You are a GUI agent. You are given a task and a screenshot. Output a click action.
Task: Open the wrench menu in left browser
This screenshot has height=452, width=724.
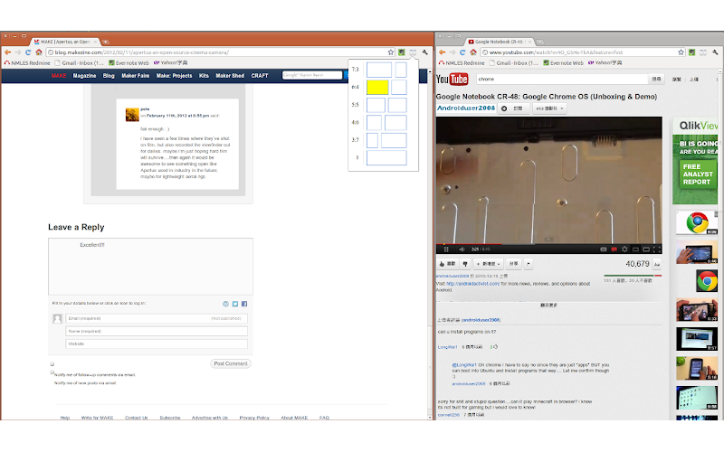pyautogui.click(x=424, y=52)
